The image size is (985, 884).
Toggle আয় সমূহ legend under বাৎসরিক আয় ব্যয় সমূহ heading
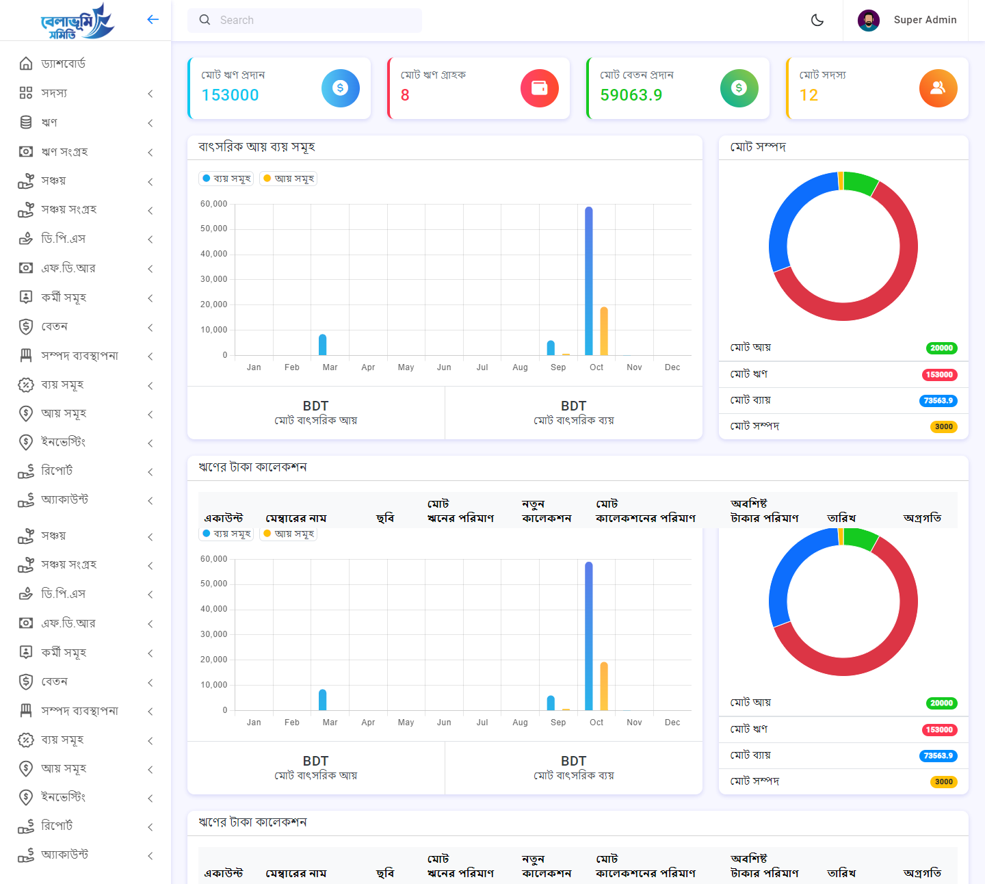click(x=288, y=179)
